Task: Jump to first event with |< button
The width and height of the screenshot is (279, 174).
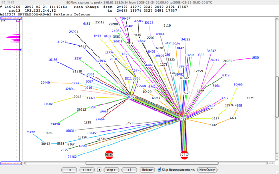Action: [x=69, y=170]
